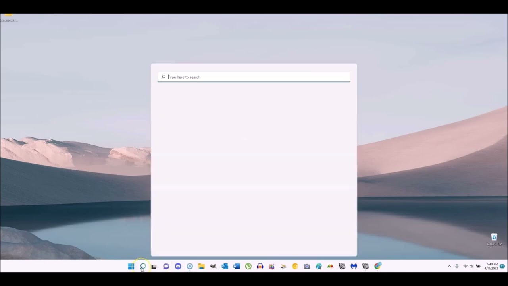This screenshot has width=508, height=286.
Task: Open the Wi-Fi network tray icon
Action: (465, 266)
